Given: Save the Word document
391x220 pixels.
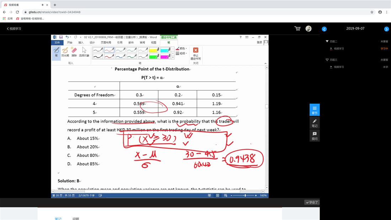Looking at the screenshot, I should [61, 37].
